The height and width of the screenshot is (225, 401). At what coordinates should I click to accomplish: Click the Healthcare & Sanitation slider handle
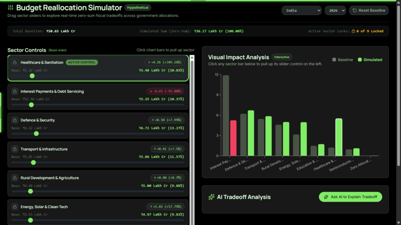tap(32, 76)
